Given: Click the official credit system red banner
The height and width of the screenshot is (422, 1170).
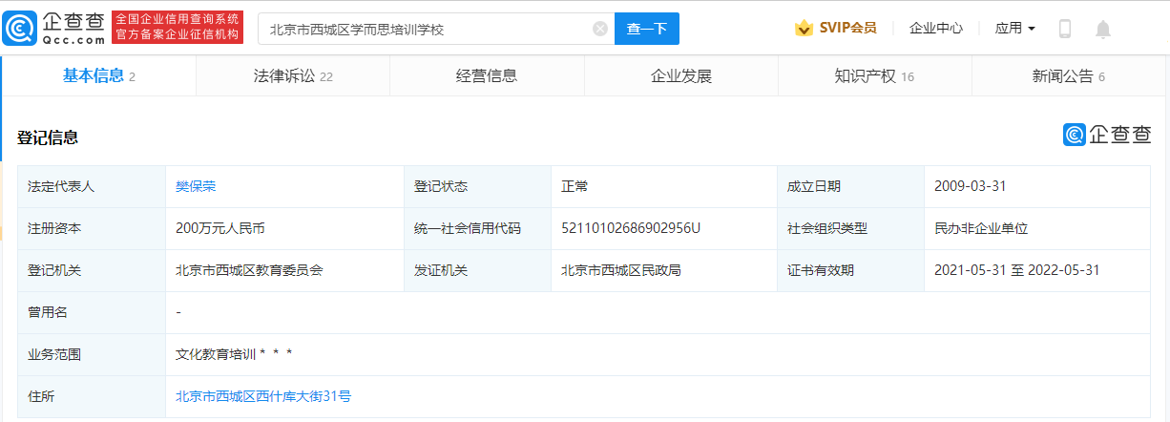Looking at the screenshot, I should (x=178, y=28).
